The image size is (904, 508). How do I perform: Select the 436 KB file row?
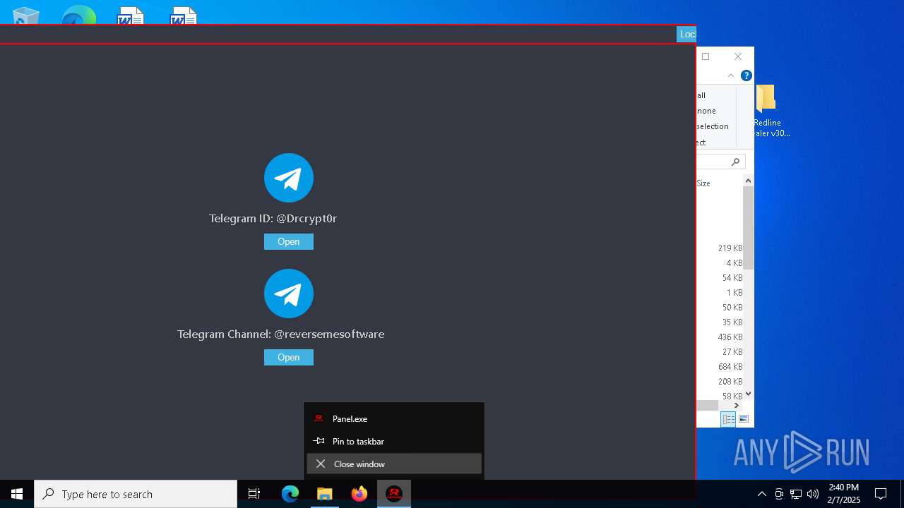click(x=719, y=337)
